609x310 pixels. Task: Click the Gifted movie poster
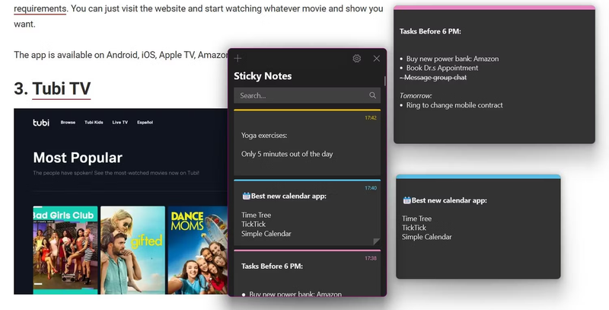pos(132,250)
